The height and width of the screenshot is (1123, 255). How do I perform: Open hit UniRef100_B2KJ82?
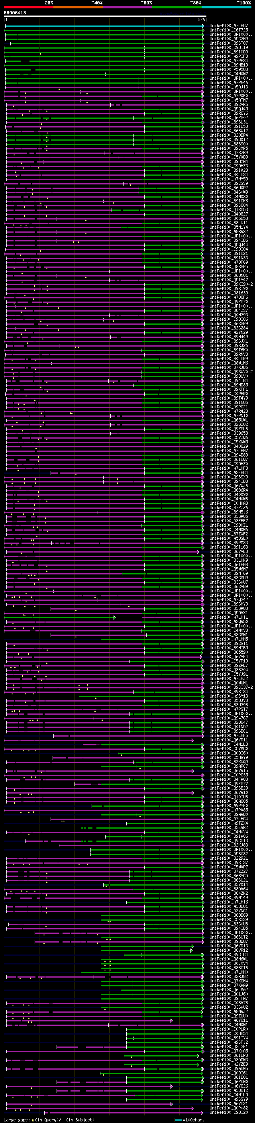point(228,976)
